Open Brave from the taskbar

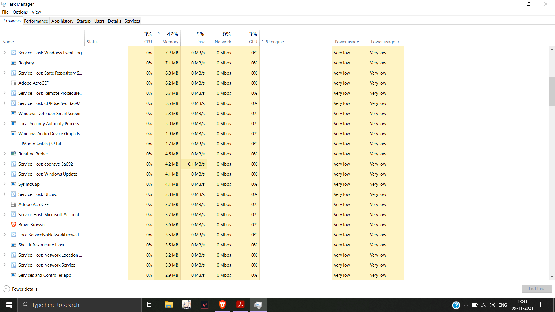222,304
